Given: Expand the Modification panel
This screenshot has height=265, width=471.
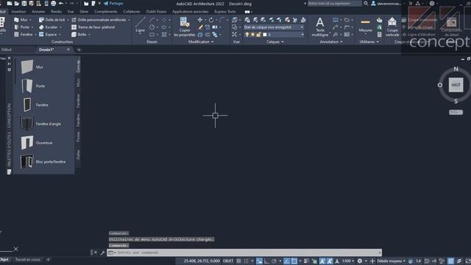Looking at the screenshot, I should [x=201, y=42].
